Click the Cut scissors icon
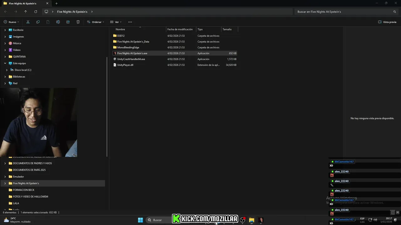 [28, 22]
